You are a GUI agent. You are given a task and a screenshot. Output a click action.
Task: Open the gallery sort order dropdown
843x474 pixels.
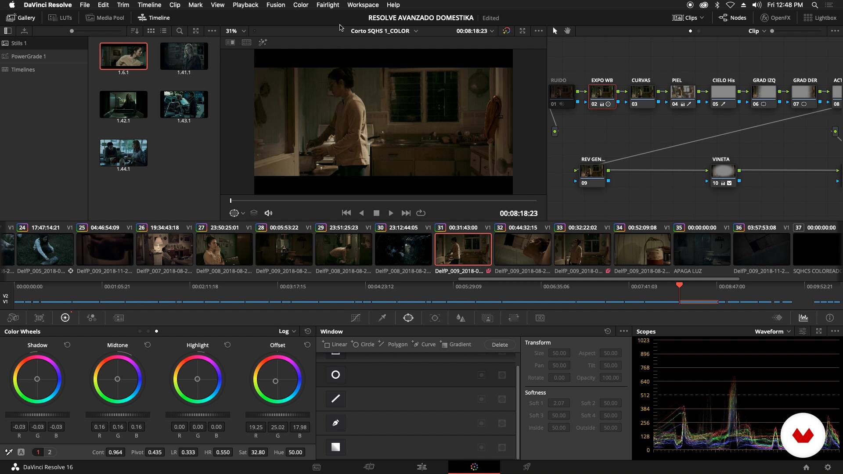(135, 31)
